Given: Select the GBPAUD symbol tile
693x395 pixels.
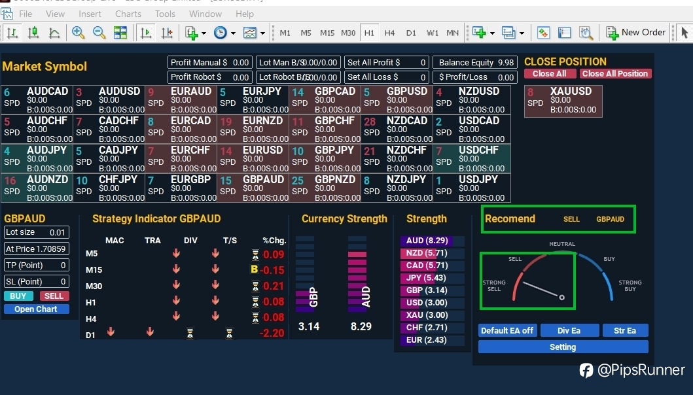Looking at the screenshot, I should (x=253, y=188).
